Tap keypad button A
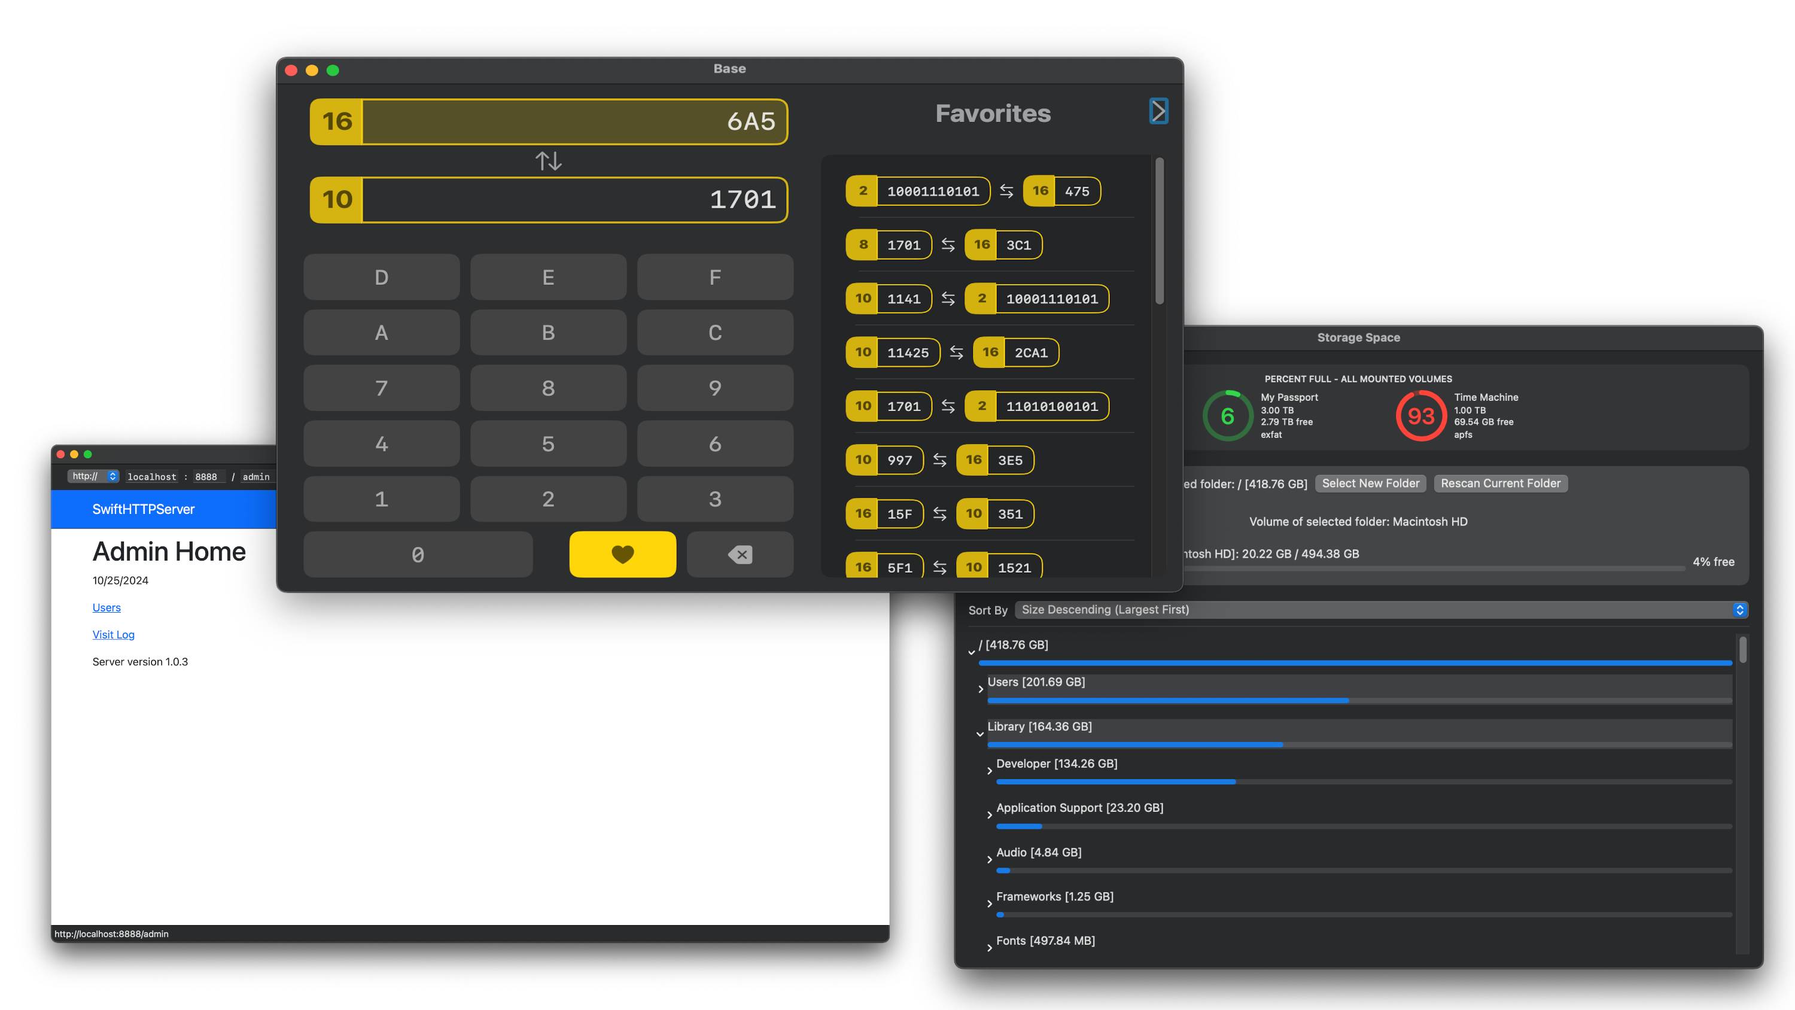The height and width of the screenshot is (1010, 1795). pyautogui.click(x=381, y=333)
